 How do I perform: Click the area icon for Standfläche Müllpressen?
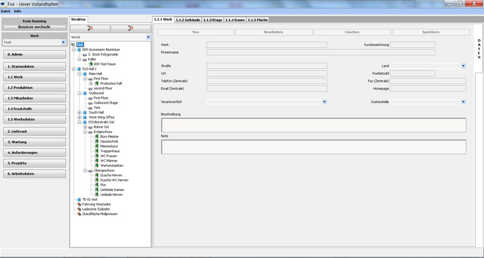tap(79, 213)
